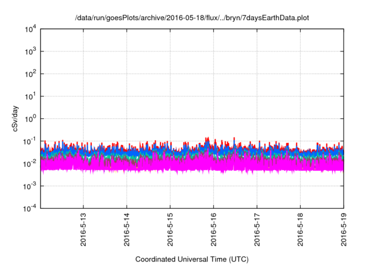This screenshot has height=265, width=379.
Task: Click the 10^1 y-axis tick label
Action: point(30,96)
